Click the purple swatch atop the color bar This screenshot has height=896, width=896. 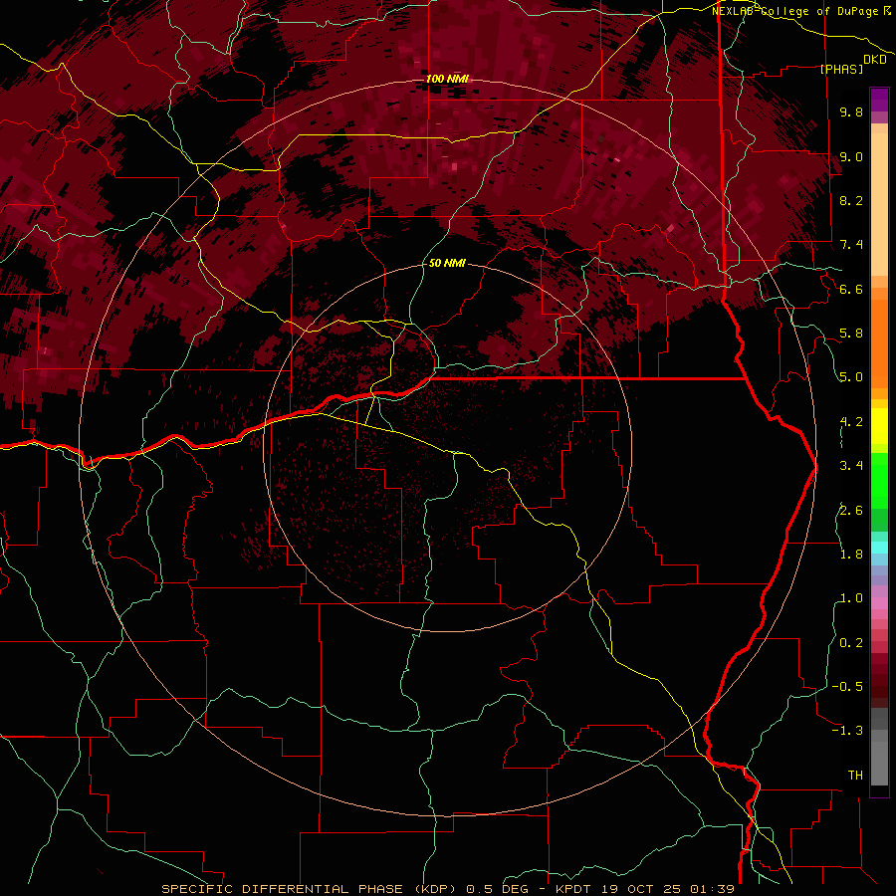point(879,100)
